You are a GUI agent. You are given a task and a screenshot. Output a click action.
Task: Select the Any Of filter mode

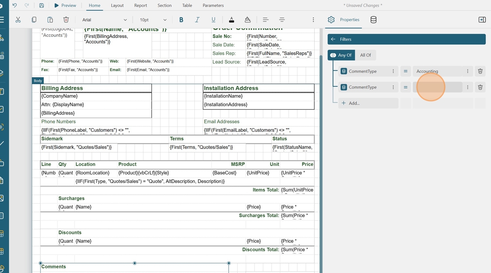[x=341, y=55]
